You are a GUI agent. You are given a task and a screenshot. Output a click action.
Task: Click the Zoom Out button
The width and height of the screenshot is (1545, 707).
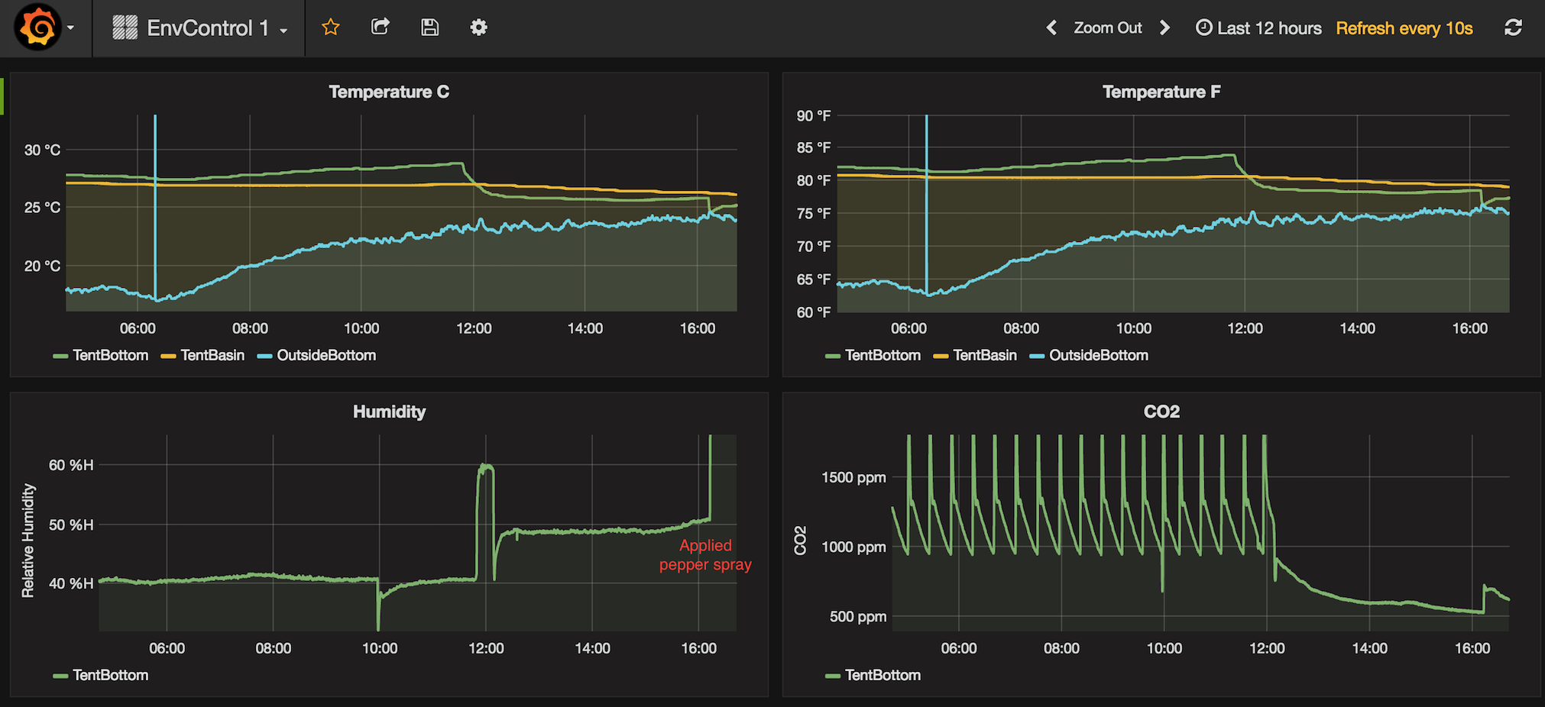(x=1107, y=28)
